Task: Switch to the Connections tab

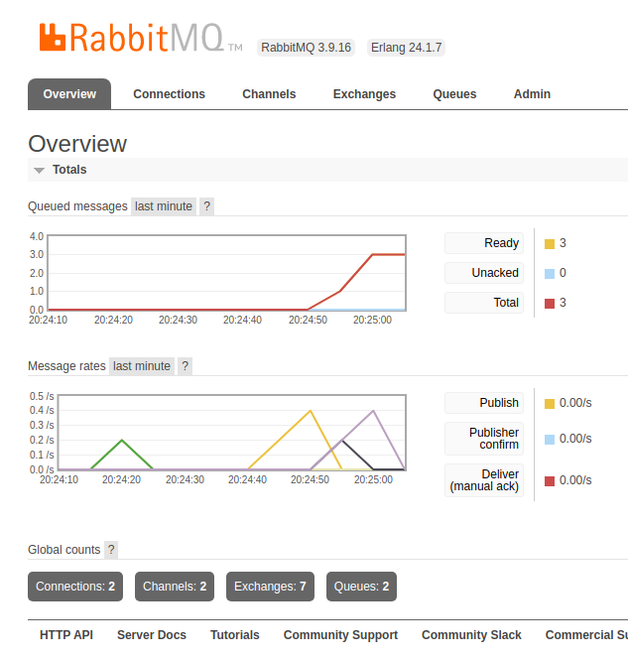Action: pos(169,94)
